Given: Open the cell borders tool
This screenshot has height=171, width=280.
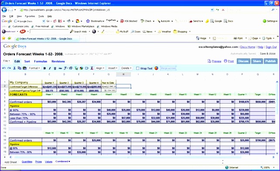Looking at the screenshot, I should click(87, 68).
